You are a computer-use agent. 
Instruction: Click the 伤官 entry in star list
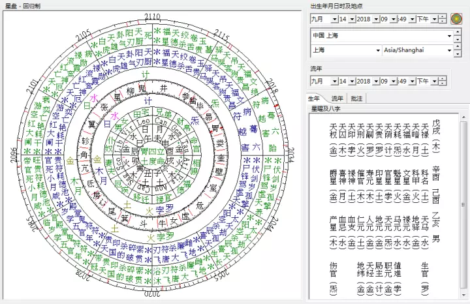[334, 270]
